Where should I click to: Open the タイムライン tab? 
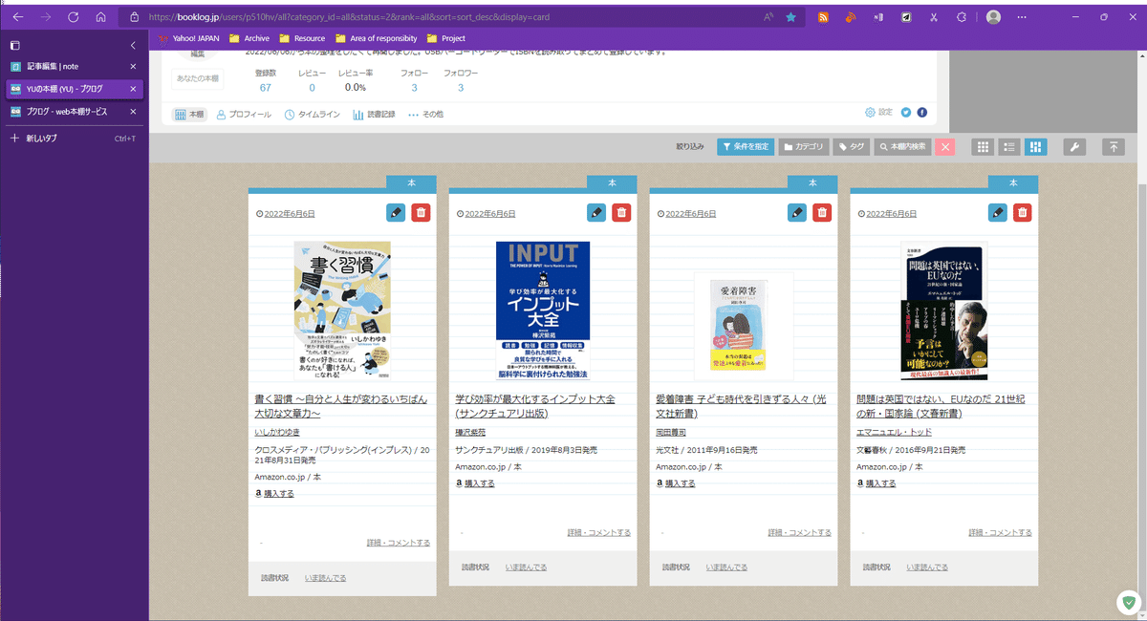pyautogui.click(x=312, y=115)
